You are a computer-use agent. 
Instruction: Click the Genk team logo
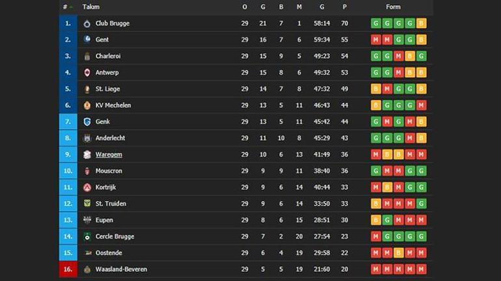[x=87, y=121]
